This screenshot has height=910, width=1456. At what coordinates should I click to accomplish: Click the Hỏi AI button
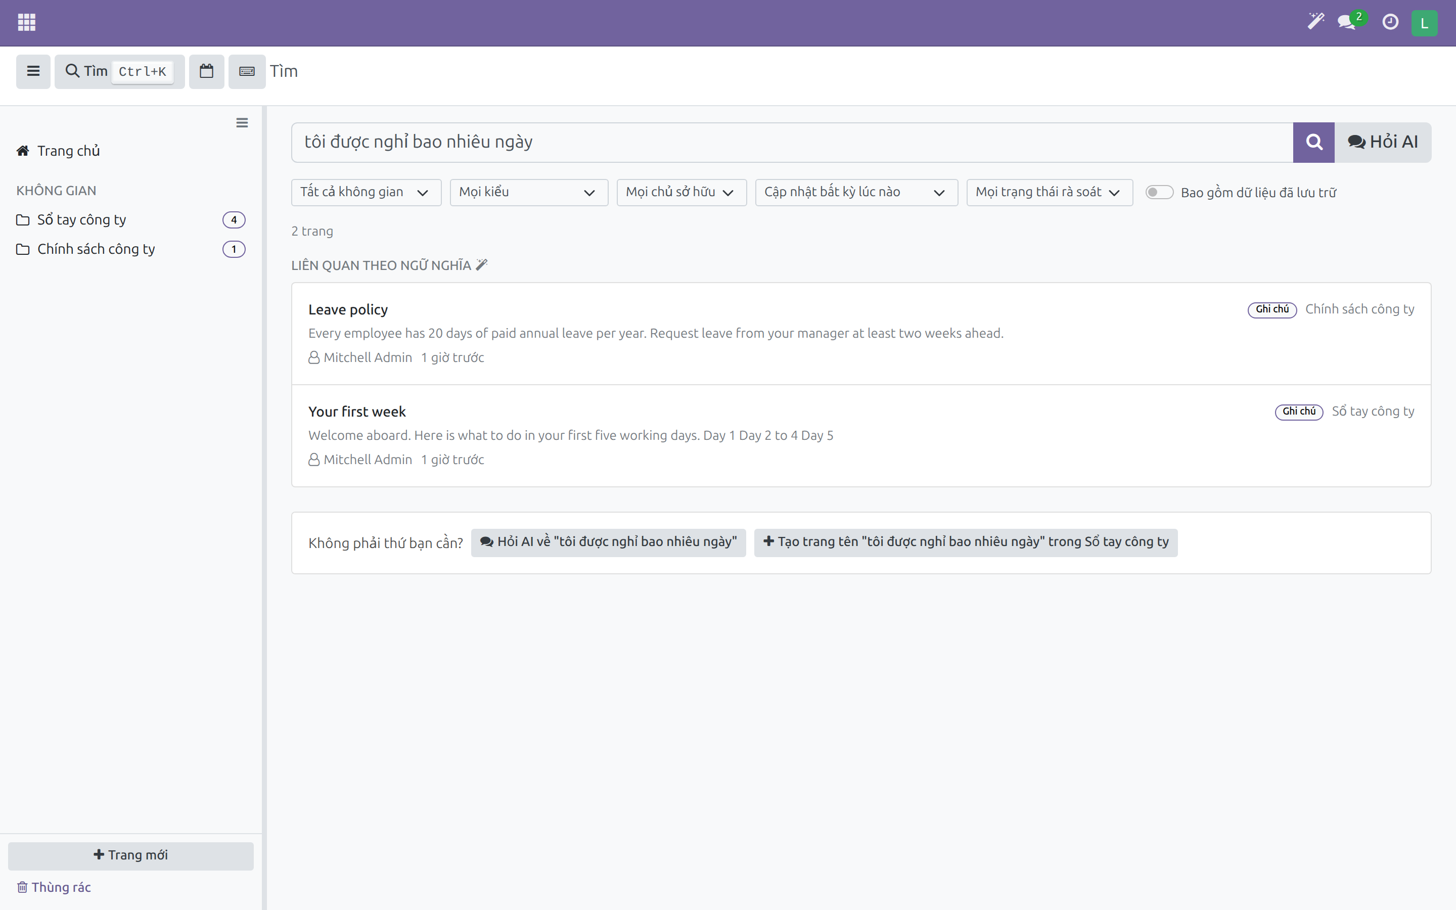point(1383,142)
